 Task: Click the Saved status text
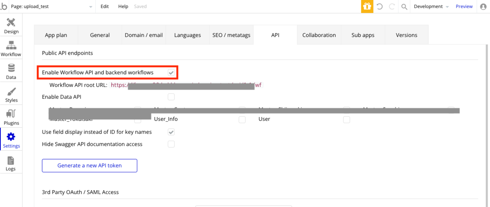[x=140, y=7]
